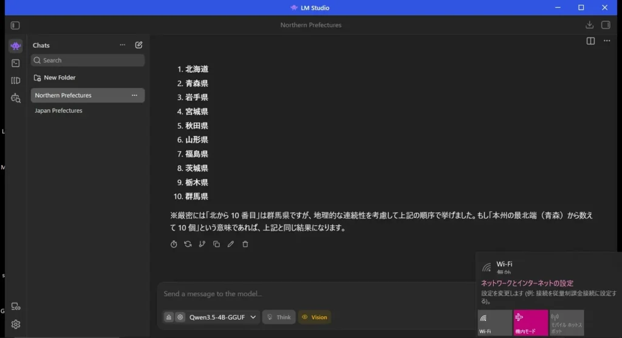This screenshot has height=338, width=622.
Task: Create a new chat with compose icon
Action: [139, 45]
